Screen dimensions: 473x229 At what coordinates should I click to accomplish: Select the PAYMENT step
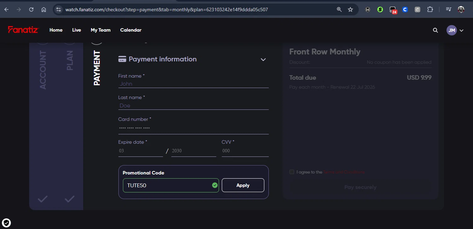coord(97,68)
